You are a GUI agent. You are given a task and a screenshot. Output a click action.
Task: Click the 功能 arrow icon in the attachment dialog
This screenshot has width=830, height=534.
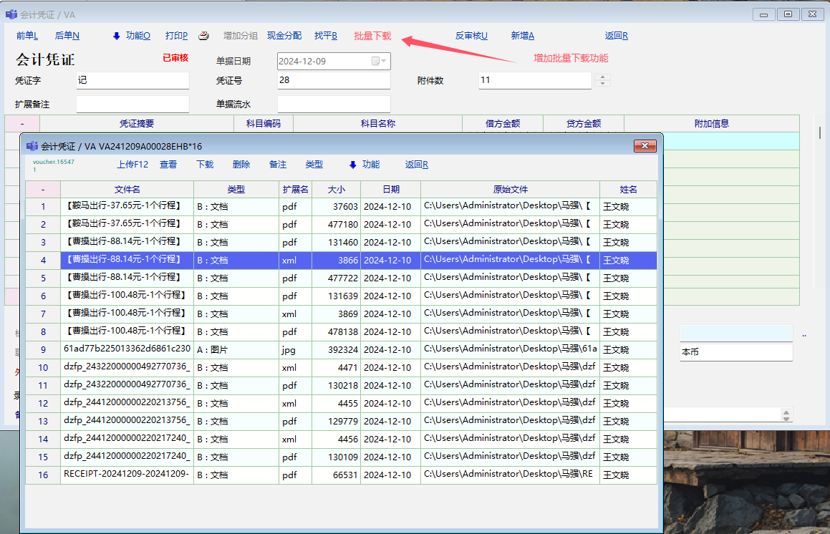[353, 165]
